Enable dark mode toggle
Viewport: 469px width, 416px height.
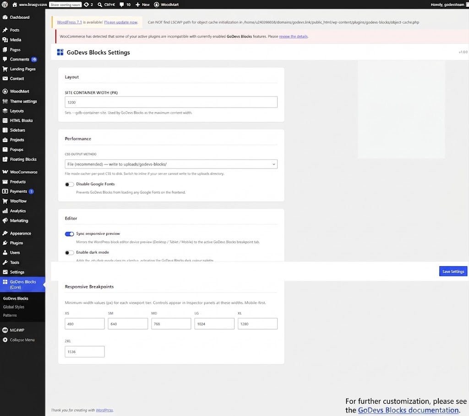(x=69, y=253)
